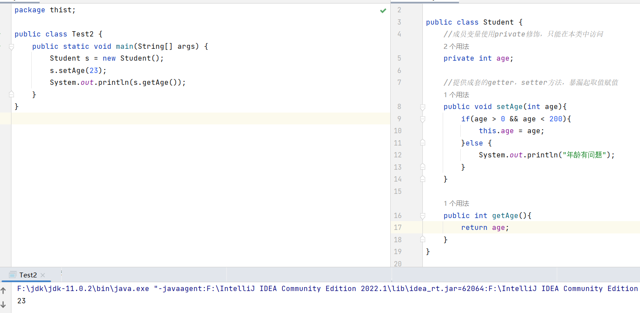Open the "2 个用法" usages hint above age

456,46
